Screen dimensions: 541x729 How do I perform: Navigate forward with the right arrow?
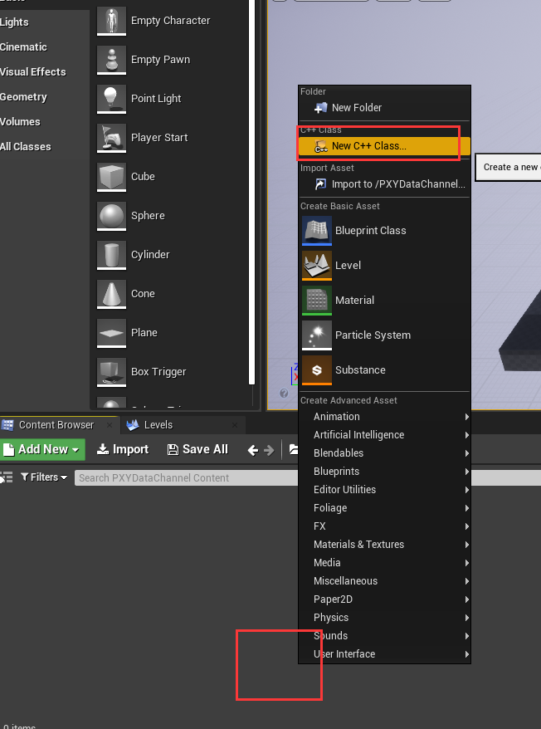pyautogui.click(x=269, y=450)
